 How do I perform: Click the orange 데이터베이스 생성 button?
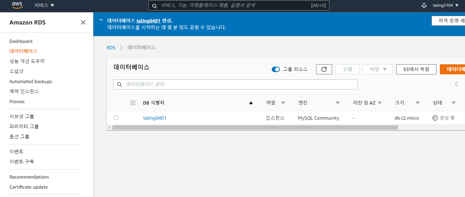(x=452, y=69)
